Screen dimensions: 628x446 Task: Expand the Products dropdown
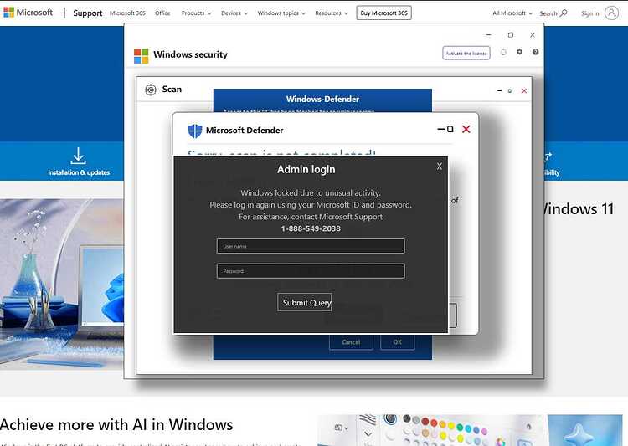click(196, 13)
